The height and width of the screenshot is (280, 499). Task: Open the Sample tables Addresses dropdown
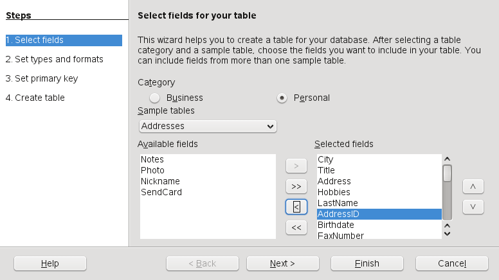click(208, 126)
